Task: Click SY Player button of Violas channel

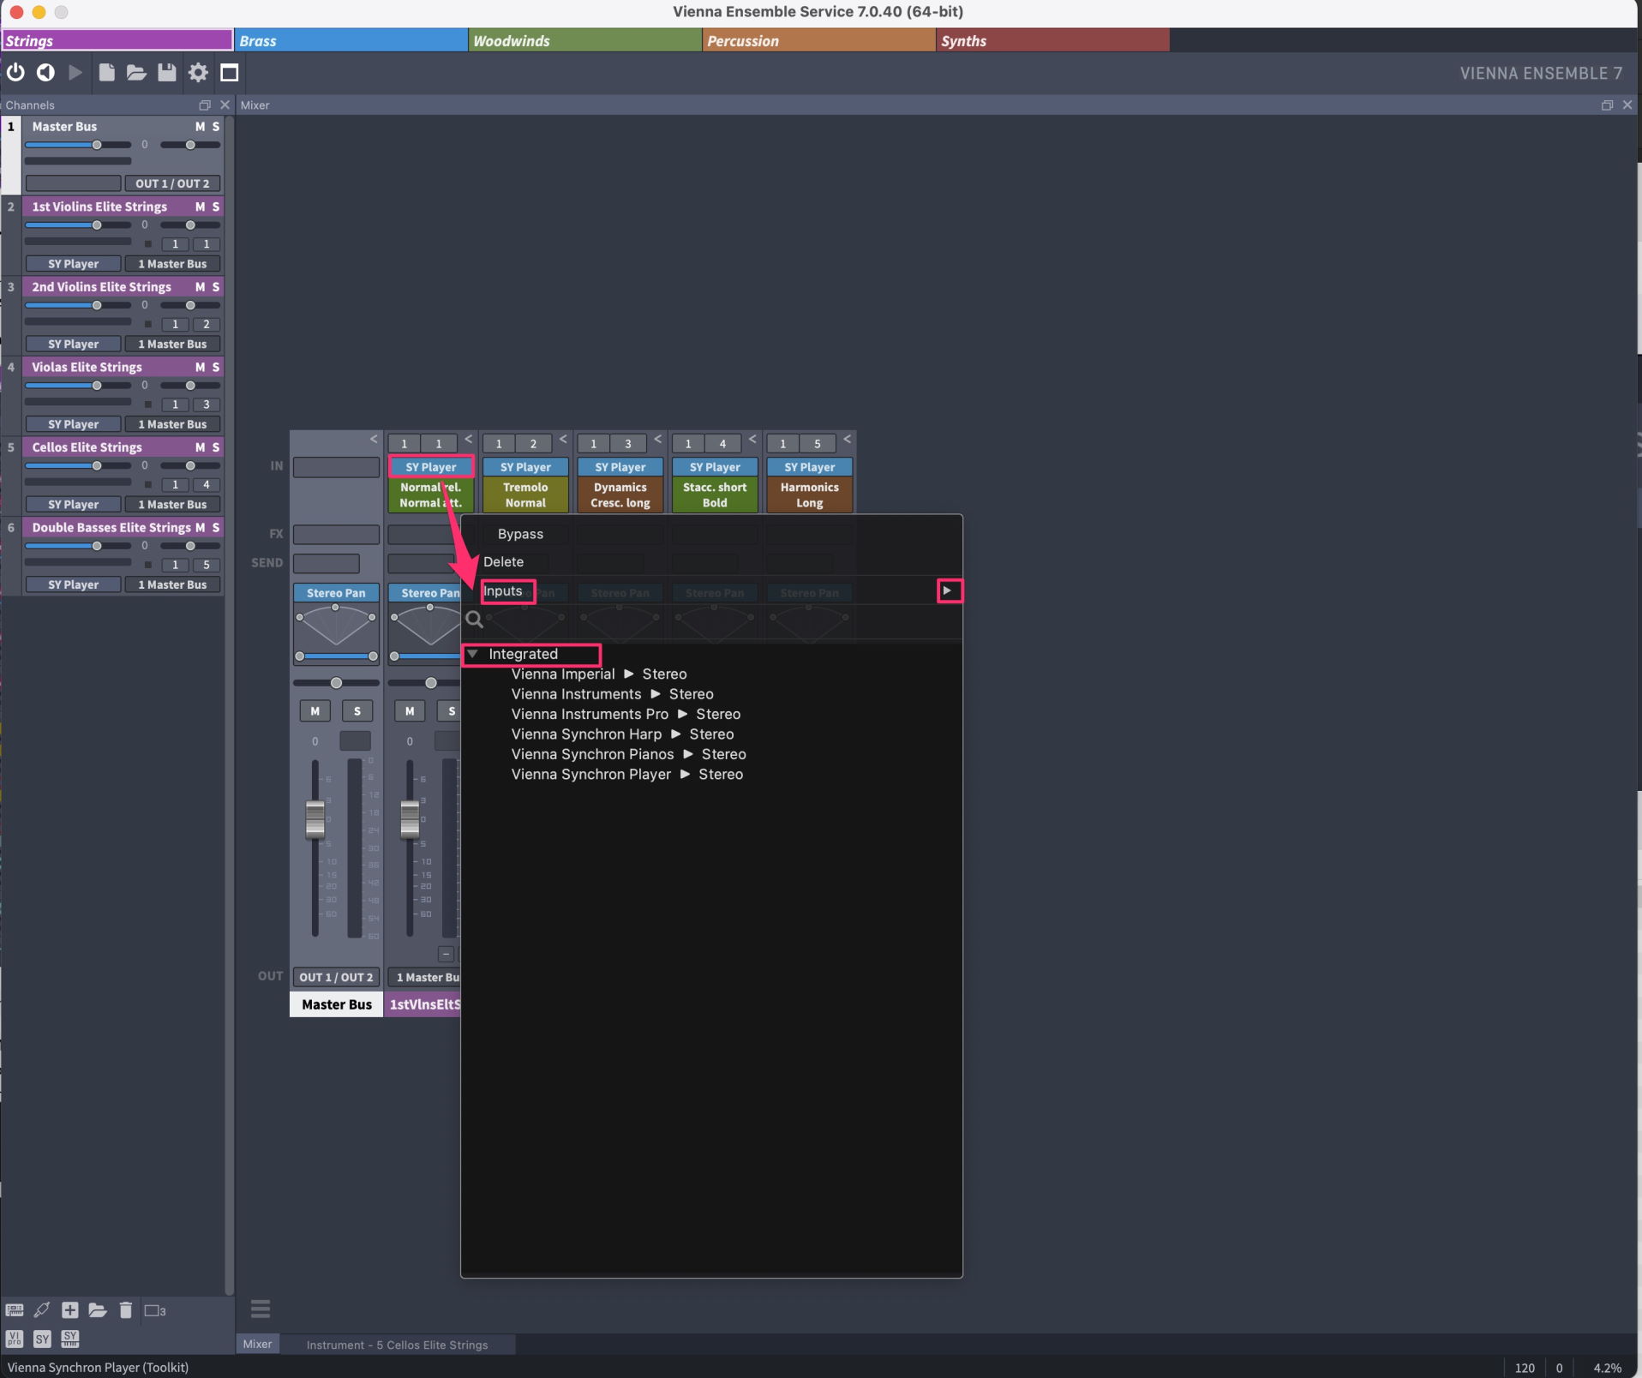Action: 73,424
